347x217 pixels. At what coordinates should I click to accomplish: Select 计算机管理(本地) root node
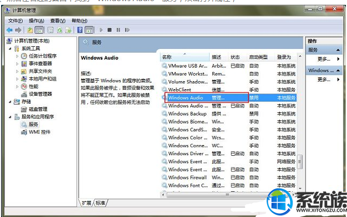(x=32, y=41)
